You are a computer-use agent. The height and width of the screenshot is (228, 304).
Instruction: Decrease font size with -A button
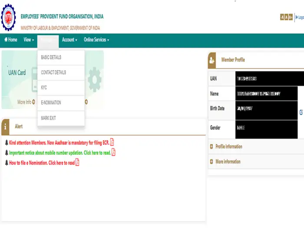point(282,17)
